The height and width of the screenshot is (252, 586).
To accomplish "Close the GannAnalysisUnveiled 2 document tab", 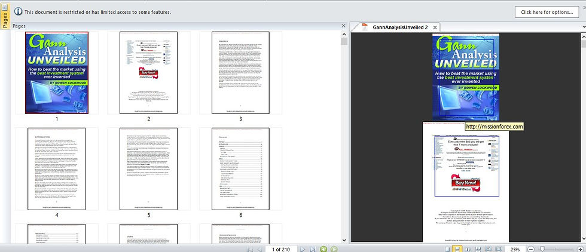I will coord(435,27).
